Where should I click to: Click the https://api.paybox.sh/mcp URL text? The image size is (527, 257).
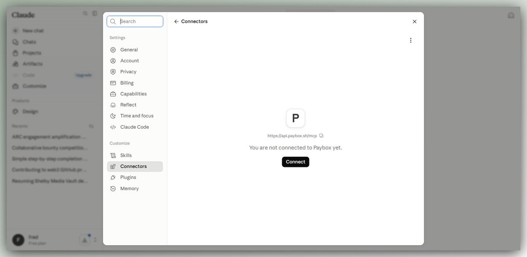(292, 136)
